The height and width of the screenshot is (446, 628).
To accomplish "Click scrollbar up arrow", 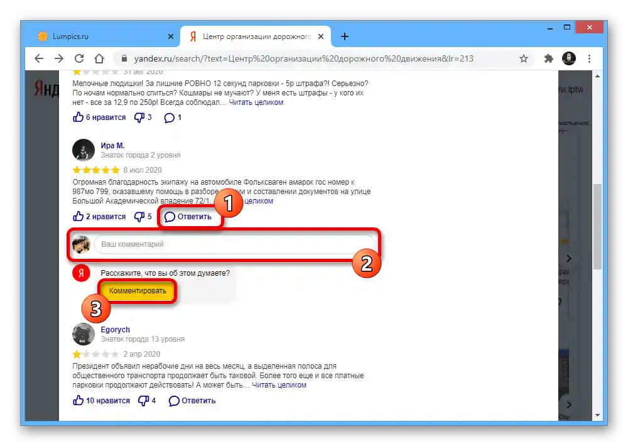I will [597, 76].
